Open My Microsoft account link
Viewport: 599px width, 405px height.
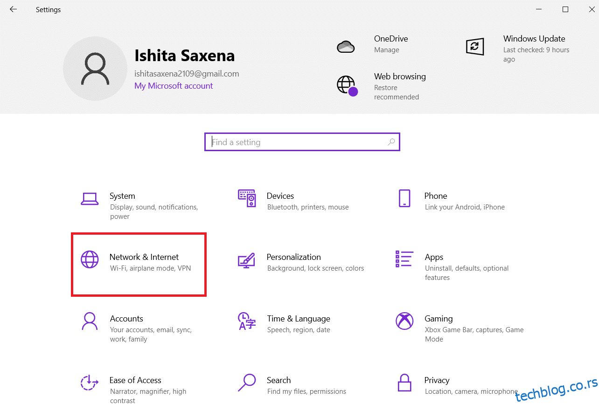pyautogui.click(x=174, y=86)
